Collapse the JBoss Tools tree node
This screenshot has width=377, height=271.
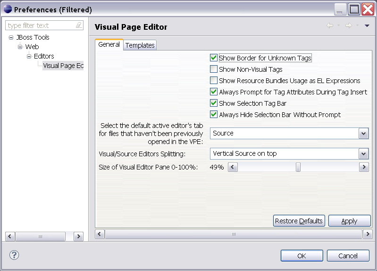11,37
